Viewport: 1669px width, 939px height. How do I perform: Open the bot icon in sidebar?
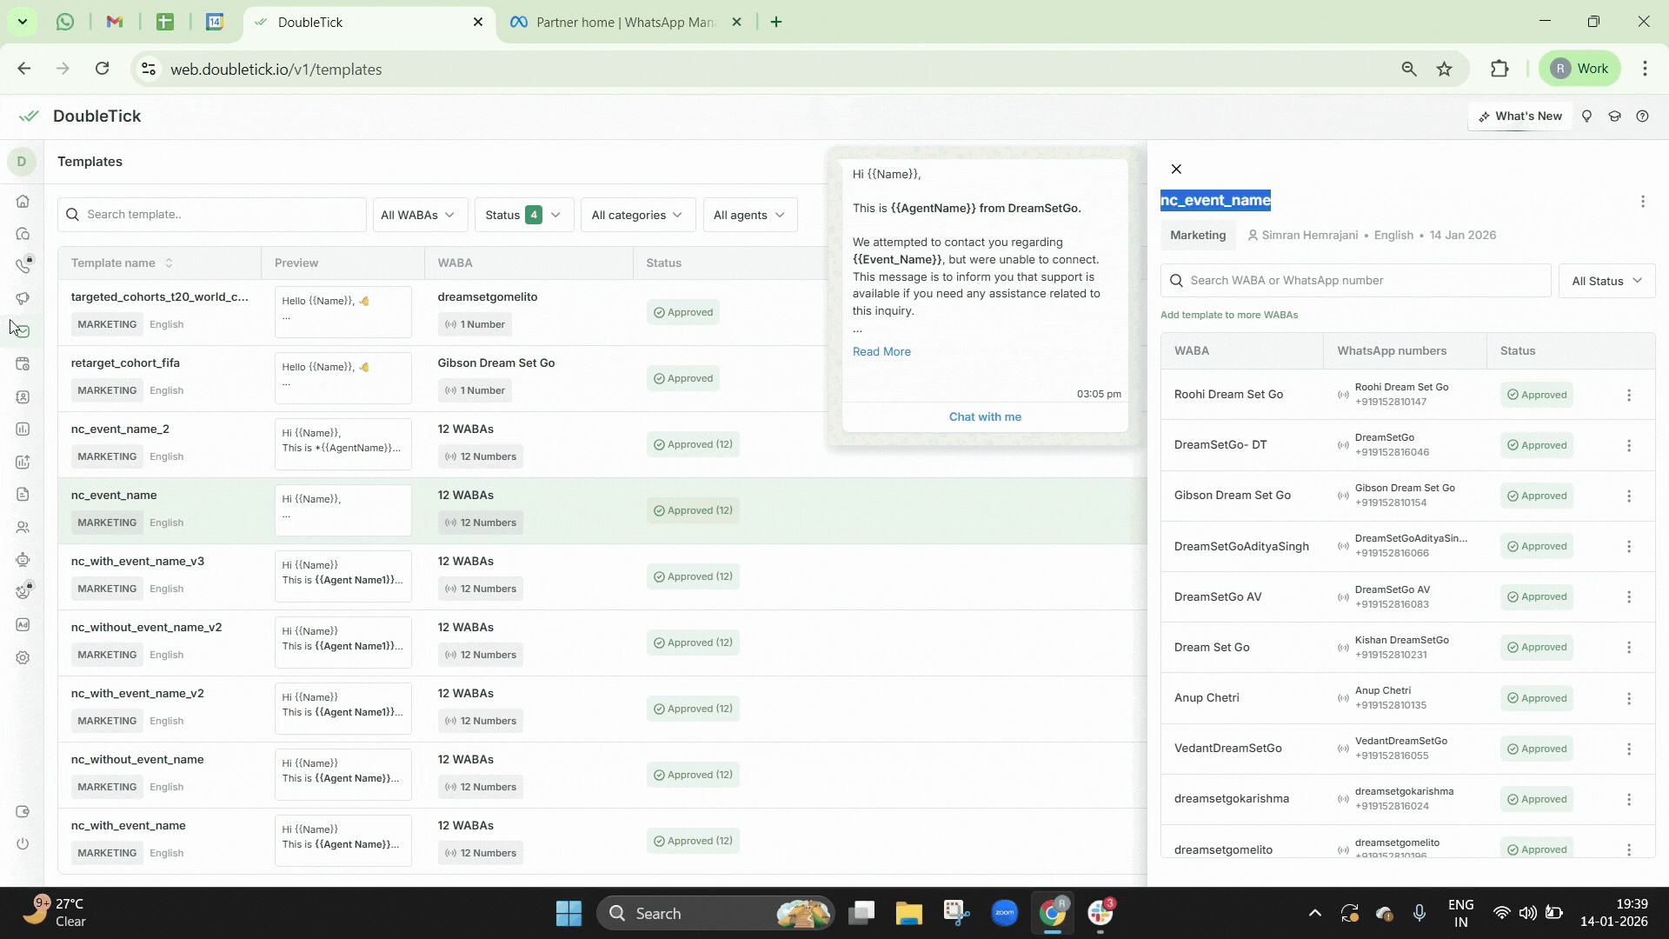pyautogui.click(x=23, y=560)
